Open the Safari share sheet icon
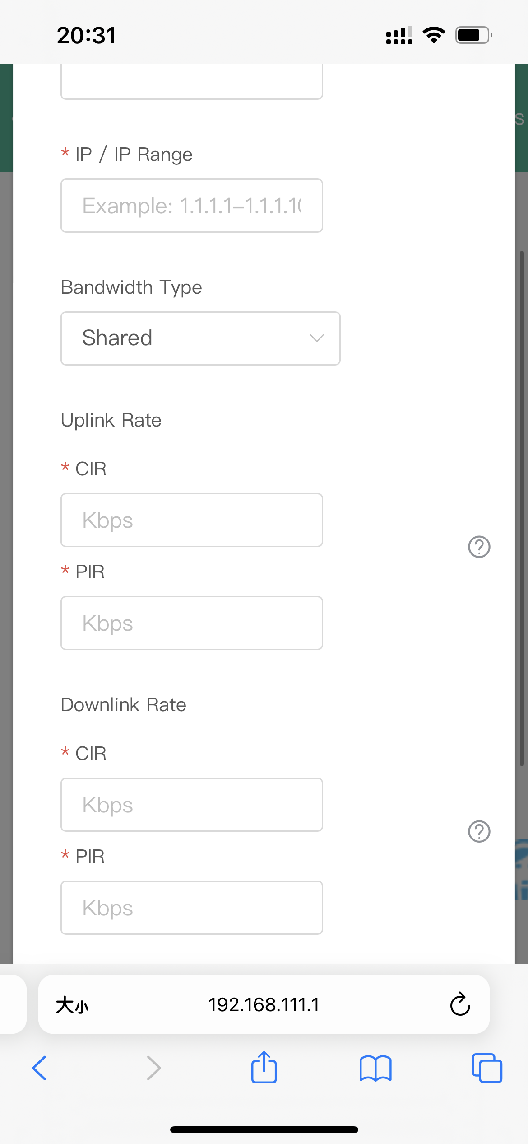The width and height of the screenshot is (528, 1144). (264, 1067)
